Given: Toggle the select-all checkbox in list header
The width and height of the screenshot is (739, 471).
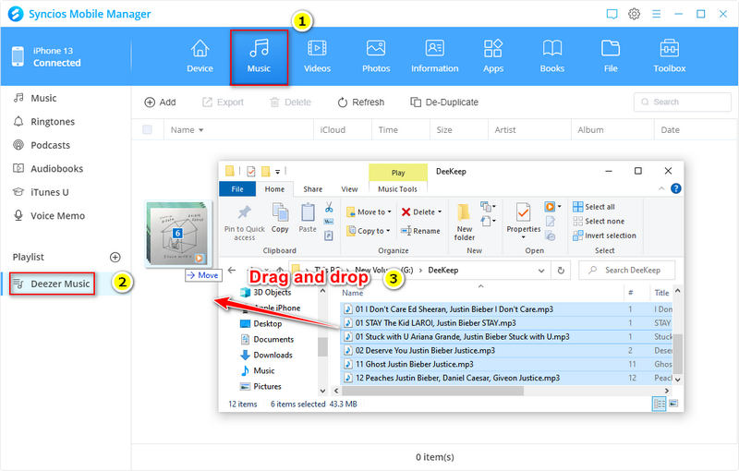Looking at the screenshot, I should pyautogui.click(x=147, y=129).
